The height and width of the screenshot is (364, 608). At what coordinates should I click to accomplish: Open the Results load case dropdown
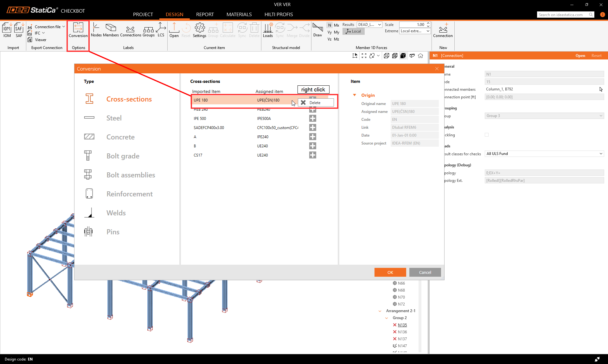tap(369, 25)
